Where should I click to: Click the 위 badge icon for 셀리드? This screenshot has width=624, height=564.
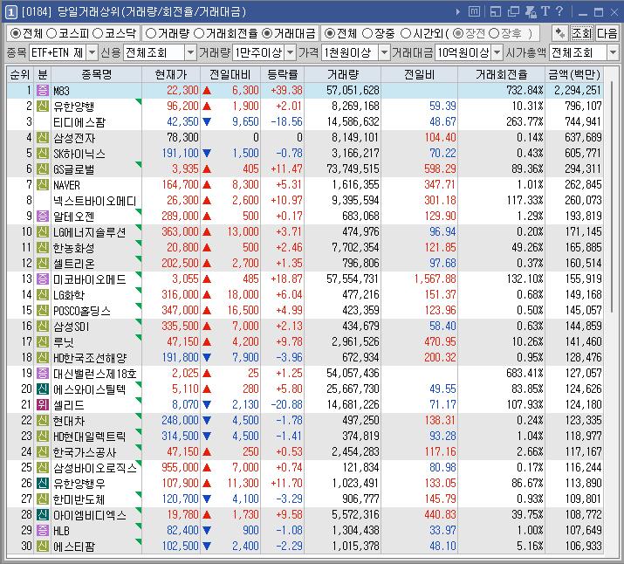[x=43, y=405]
